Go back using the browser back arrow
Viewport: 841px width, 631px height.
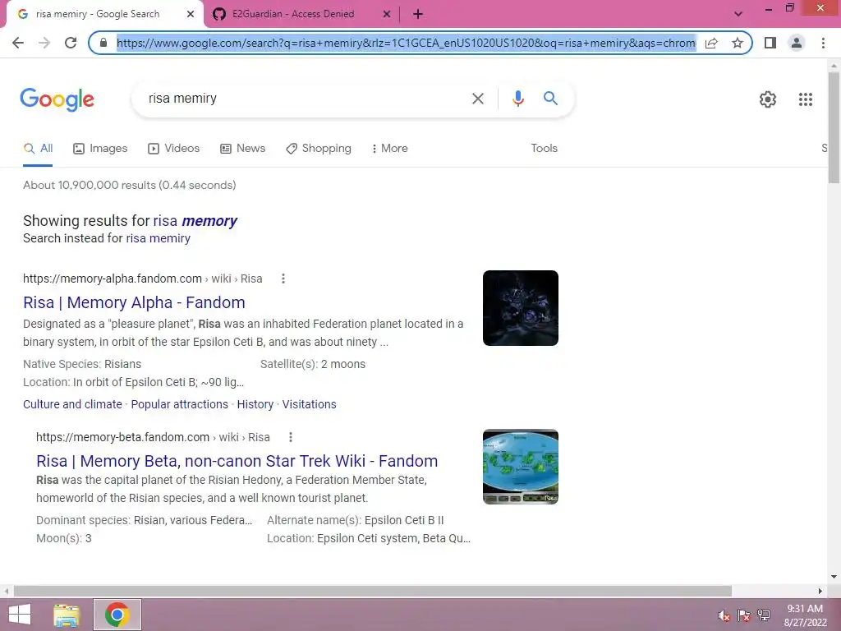(x=18, y=43)
